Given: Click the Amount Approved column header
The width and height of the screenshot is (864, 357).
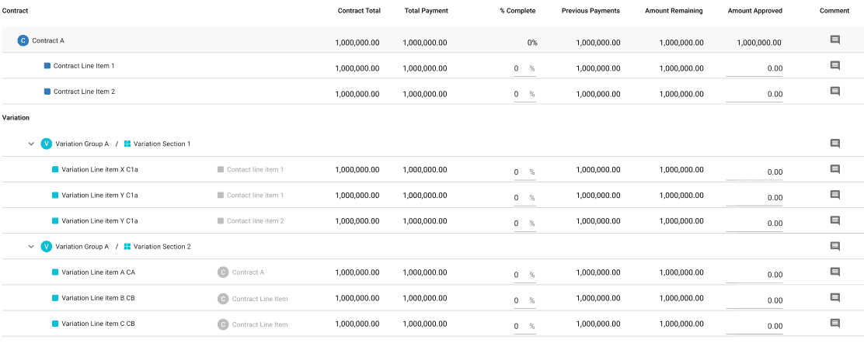Looking at the screenshot, I should [754, 11].
